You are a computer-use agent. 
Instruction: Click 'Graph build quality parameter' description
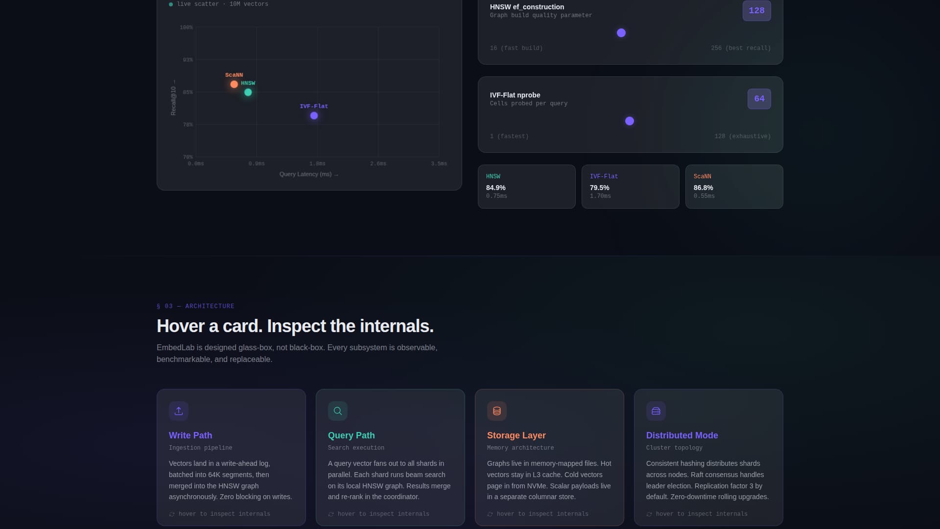coord(541,15)
